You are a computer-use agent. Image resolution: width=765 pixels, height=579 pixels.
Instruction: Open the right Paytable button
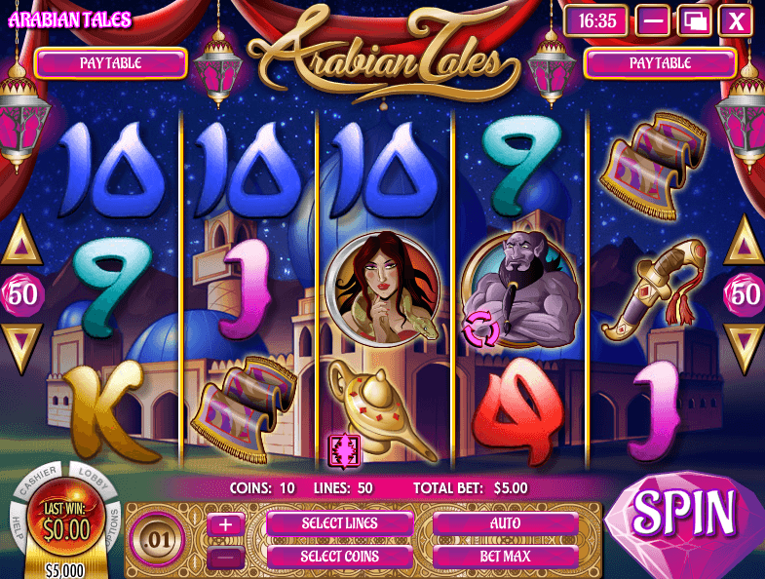point(660,63)
